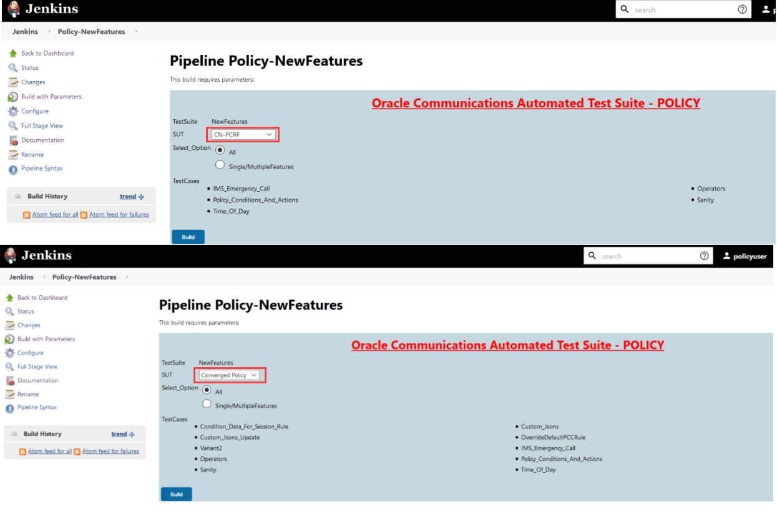Select Single/MultipleFeatures radio in bottom window

click(207, 404)
